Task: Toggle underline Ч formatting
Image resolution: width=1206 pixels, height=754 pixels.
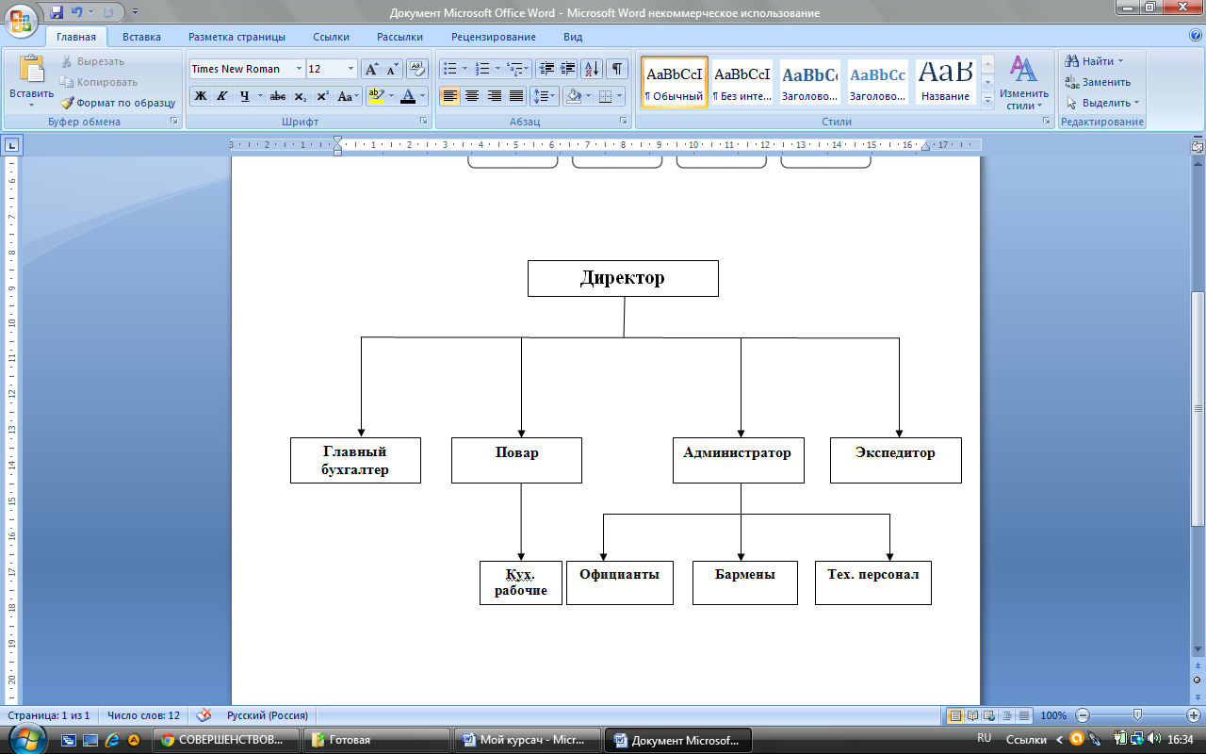Action: 244,96
